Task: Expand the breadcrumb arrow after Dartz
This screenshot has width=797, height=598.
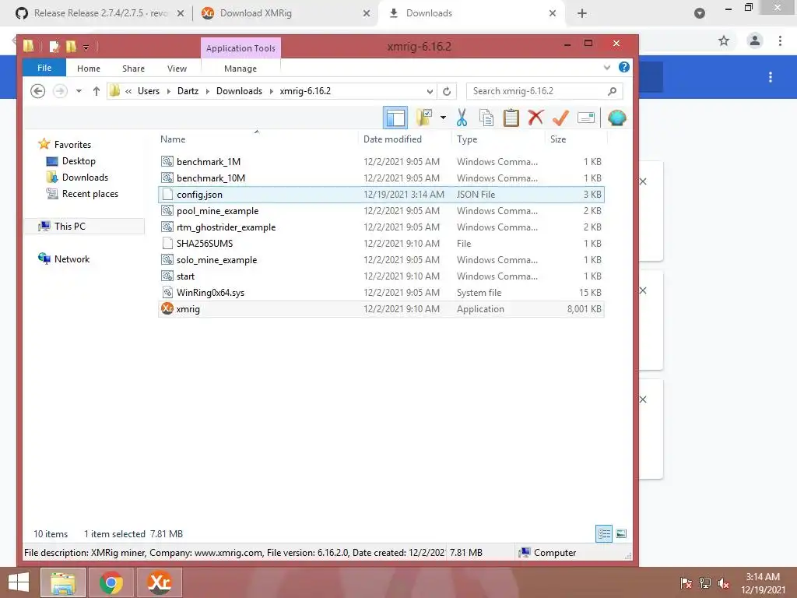Action: pos(207,92)
